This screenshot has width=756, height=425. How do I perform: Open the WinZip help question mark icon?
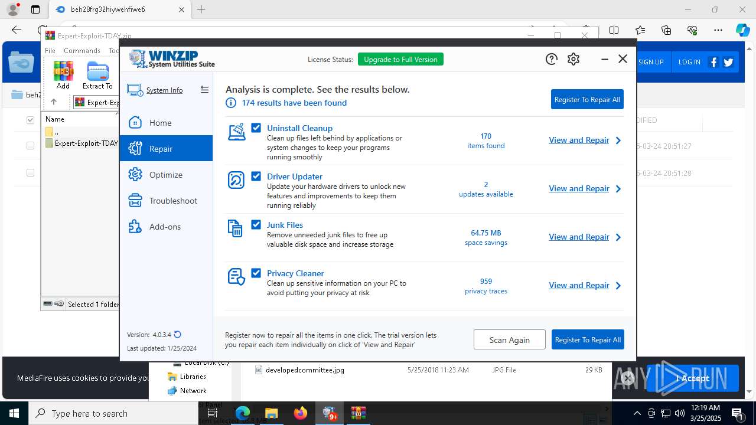click(551, 59)
